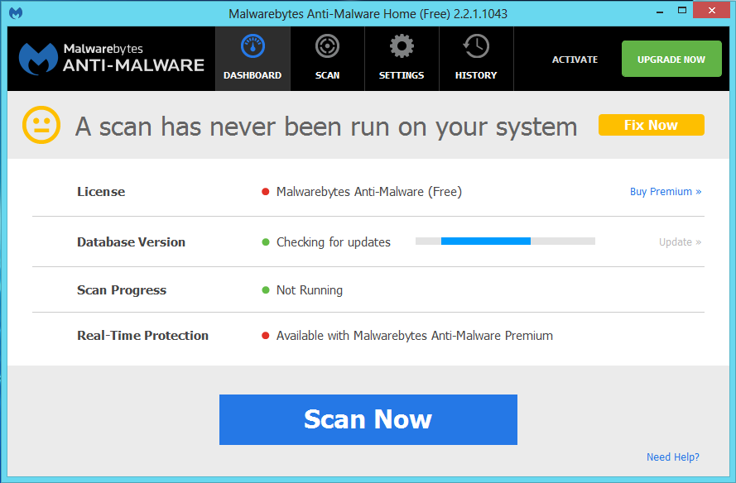Image resolution: width=736 pixels, height=483 pixels.
Task: Open the Dashboard speedometer icon
Action: point(253,46)
